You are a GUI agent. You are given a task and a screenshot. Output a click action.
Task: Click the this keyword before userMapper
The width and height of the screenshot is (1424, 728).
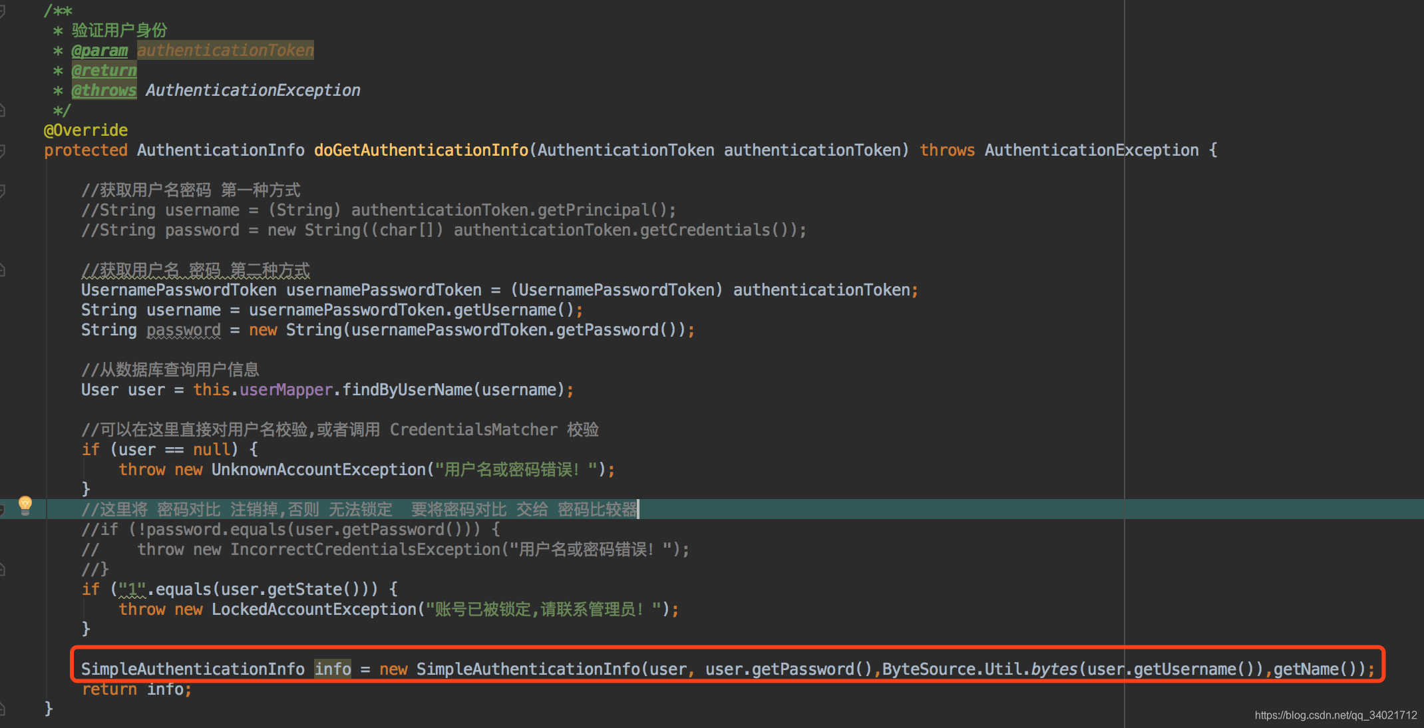pyautogui.click(x=212, y=390)
